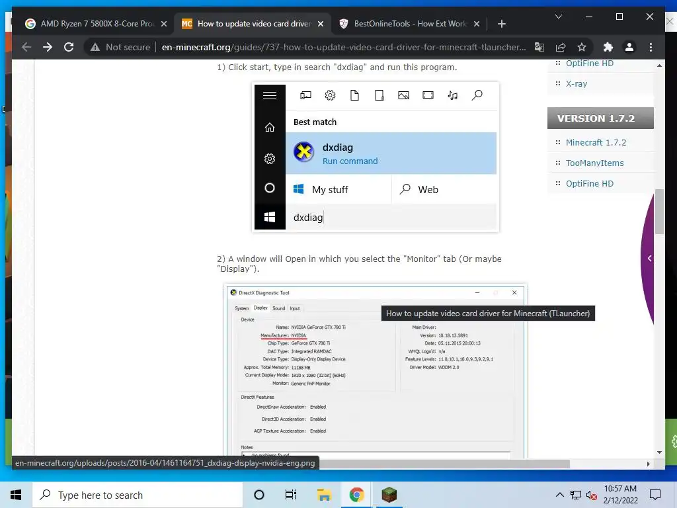Click the vertical scrollbar down arrow
This screenshot has height=508, width=677.
click(659, 452)
